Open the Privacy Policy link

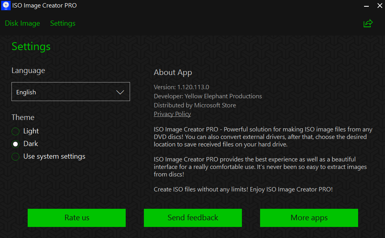pyautogui.click(x=172, y=114)
